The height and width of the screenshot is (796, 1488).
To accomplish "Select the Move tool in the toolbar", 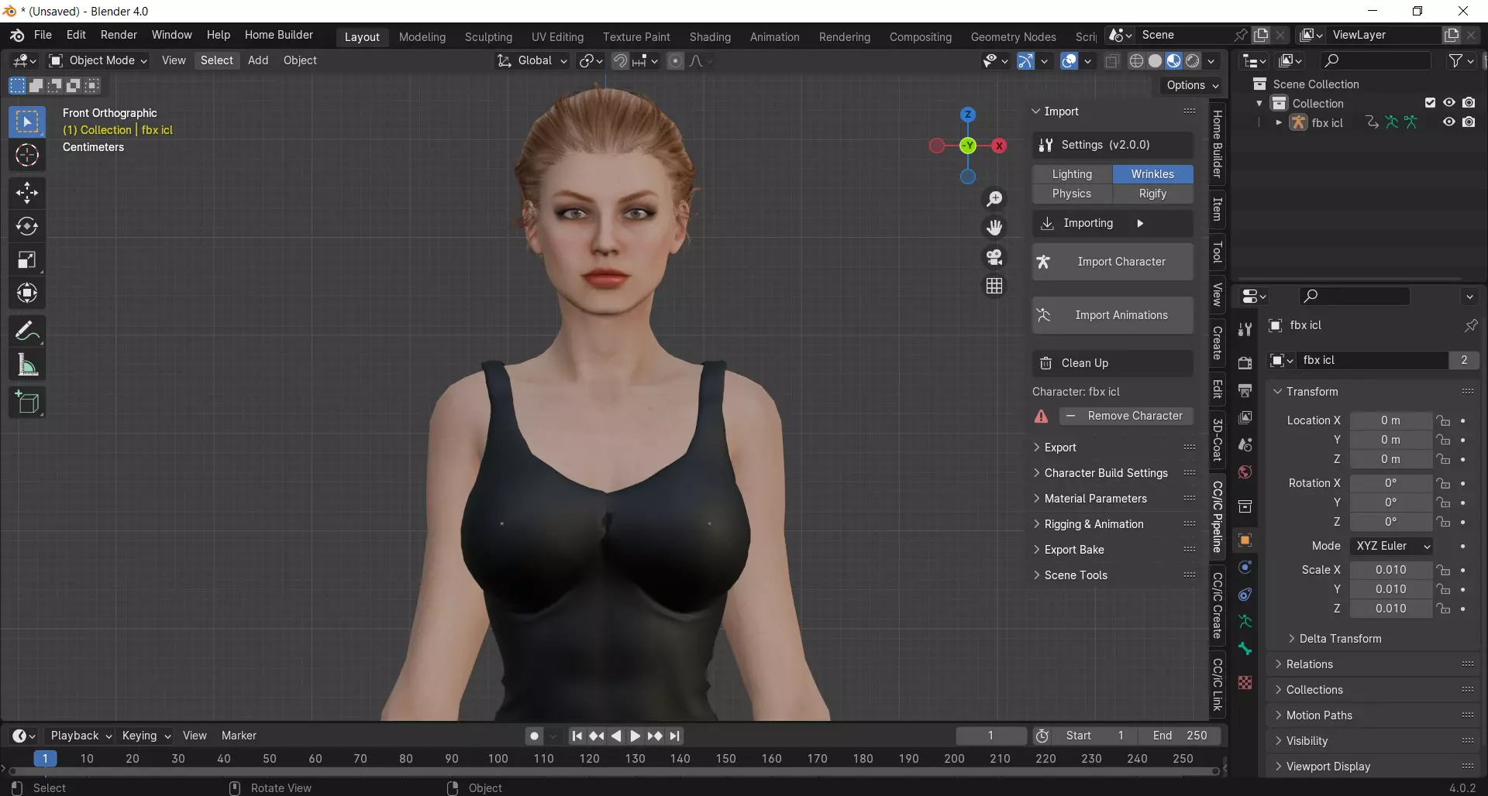I will coord(27,193).
